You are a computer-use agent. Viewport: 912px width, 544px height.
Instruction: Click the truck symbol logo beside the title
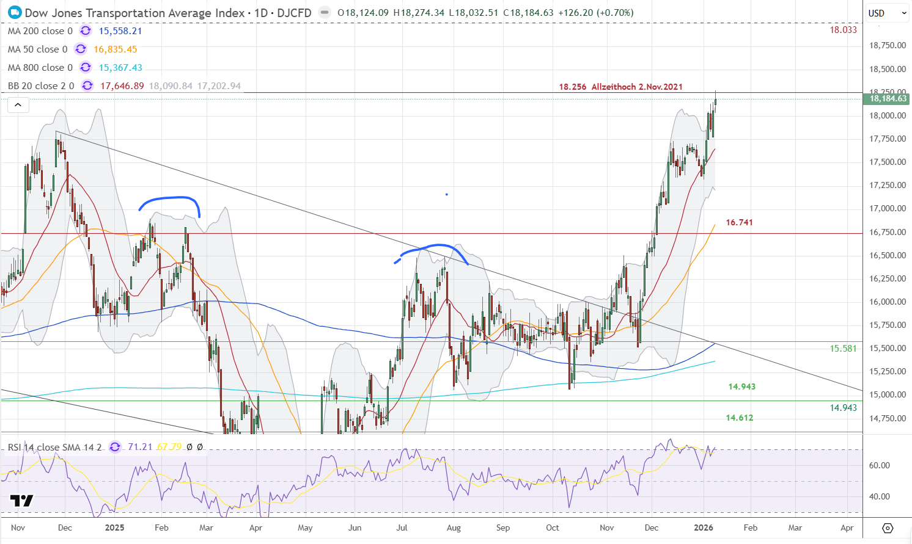point(15,12)
